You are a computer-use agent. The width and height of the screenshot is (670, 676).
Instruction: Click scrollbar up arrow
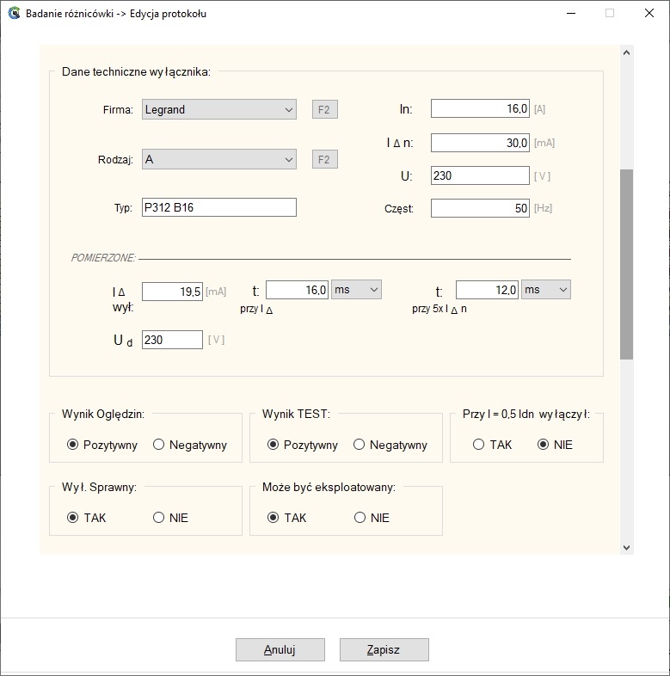626,53
